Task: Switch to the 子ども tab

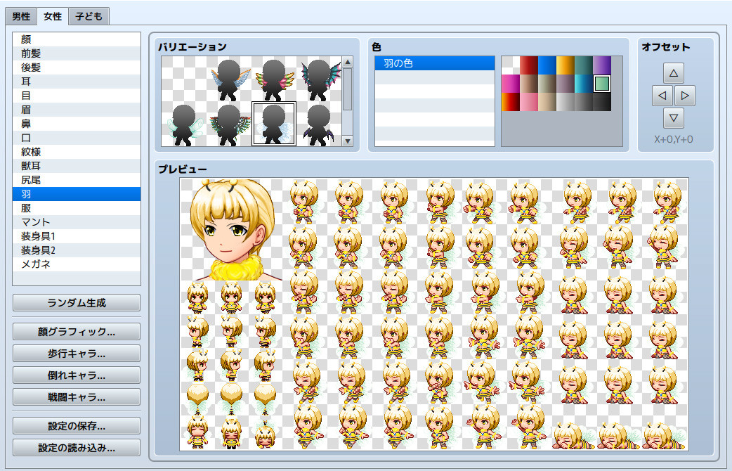Action: coord(89,15)
